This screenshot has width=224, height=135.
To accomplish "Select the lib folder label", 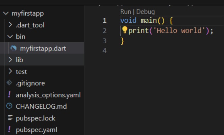I will click(19, 60).
